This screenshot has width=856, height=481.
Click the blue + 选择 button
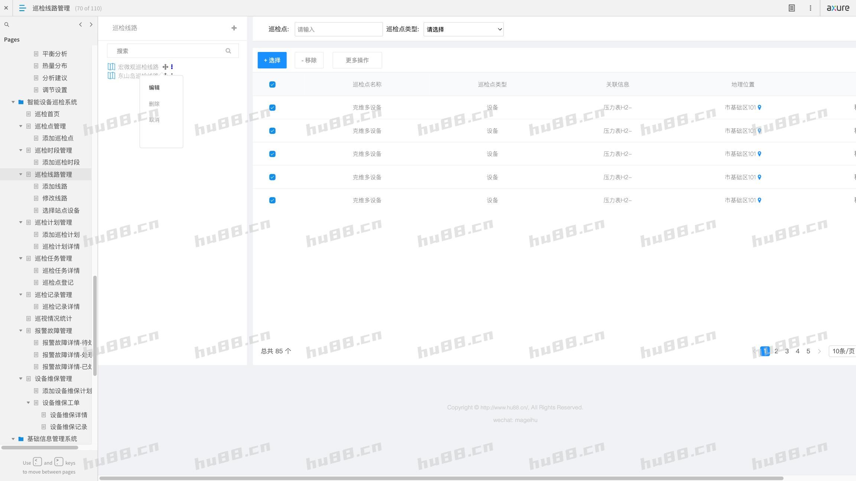[272, 60]
